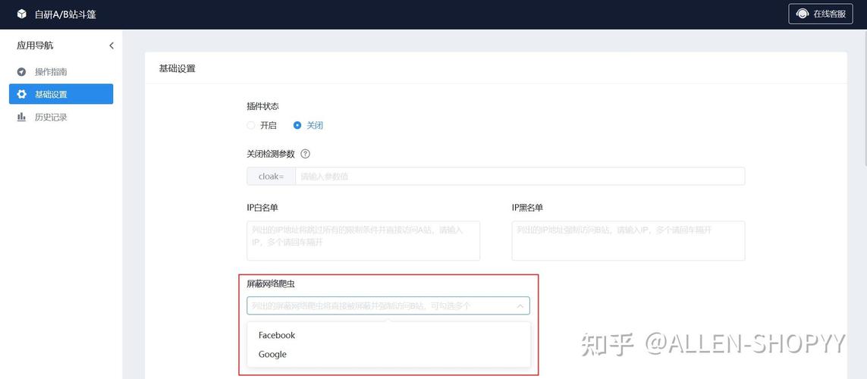Collapse dropdown using the arrow in 屏蔽网络爬虫
The height and width of the screenshot is (379, 867).
[520, 305]
